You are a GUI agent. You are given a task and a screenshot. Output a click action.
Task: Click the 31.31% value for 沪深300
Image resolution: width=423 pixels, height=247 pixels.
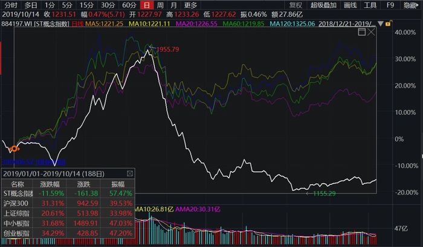(53, 203)
